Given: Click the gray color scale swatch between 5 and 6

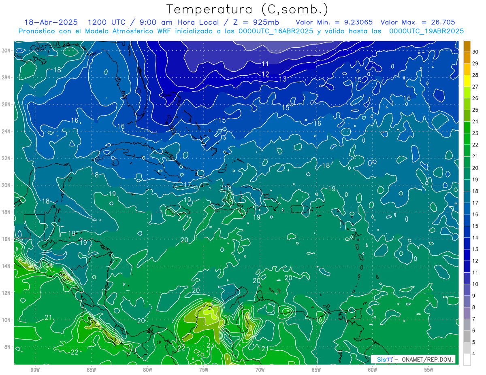Looking at the screenshot, I should [x=467, y=336].
